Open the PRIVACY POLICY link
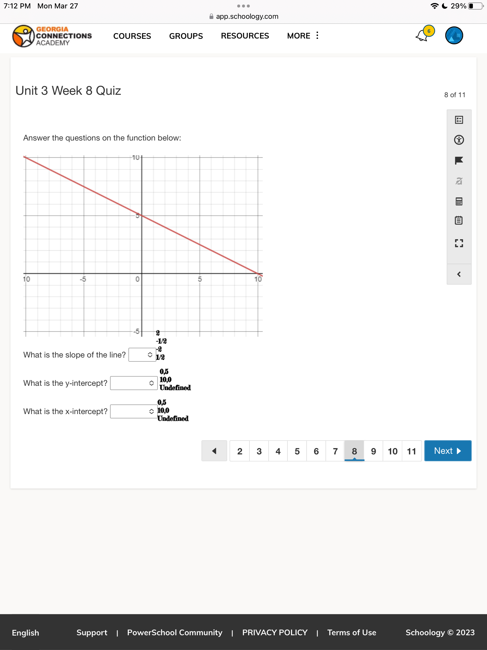 click(x=274, y=633)
